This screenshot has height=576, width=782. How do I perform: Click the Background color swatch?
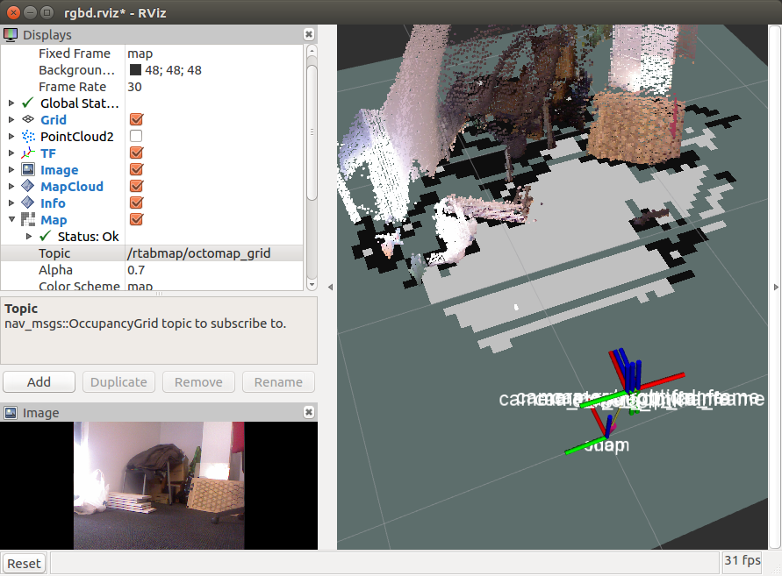click(x=136, y=70)
